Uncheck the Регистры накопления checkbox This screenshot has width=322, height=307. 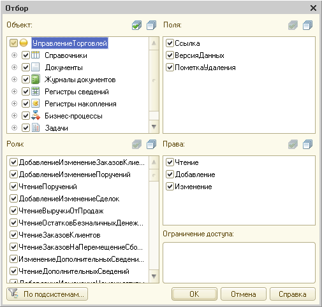pos(26,104)
